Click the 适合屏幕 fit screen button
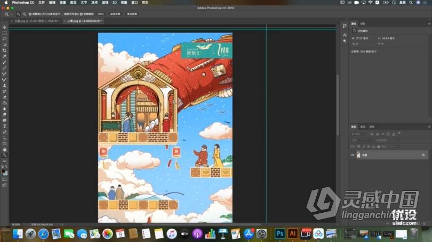Viewport: 432px width, 242px height. point(115,14)
